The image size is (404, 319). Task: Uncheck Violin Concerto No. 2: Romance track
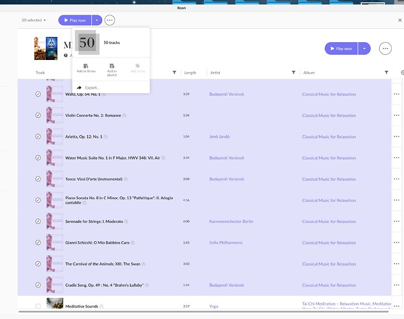[38, 115]
